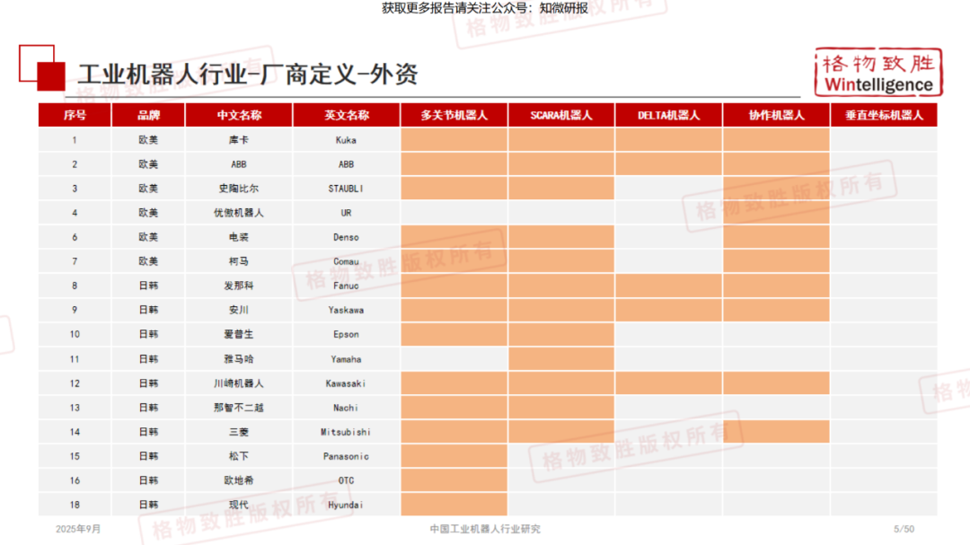Click the Denso cell
970x545 pixels.
(x=347, y=237)
